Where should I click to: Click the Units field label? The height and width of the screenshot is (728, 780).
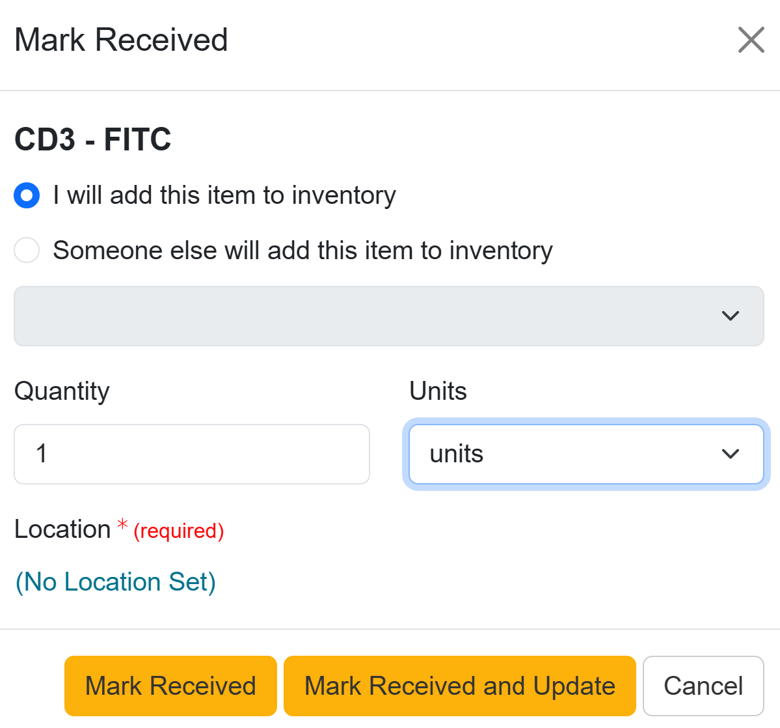pos(438,391)
